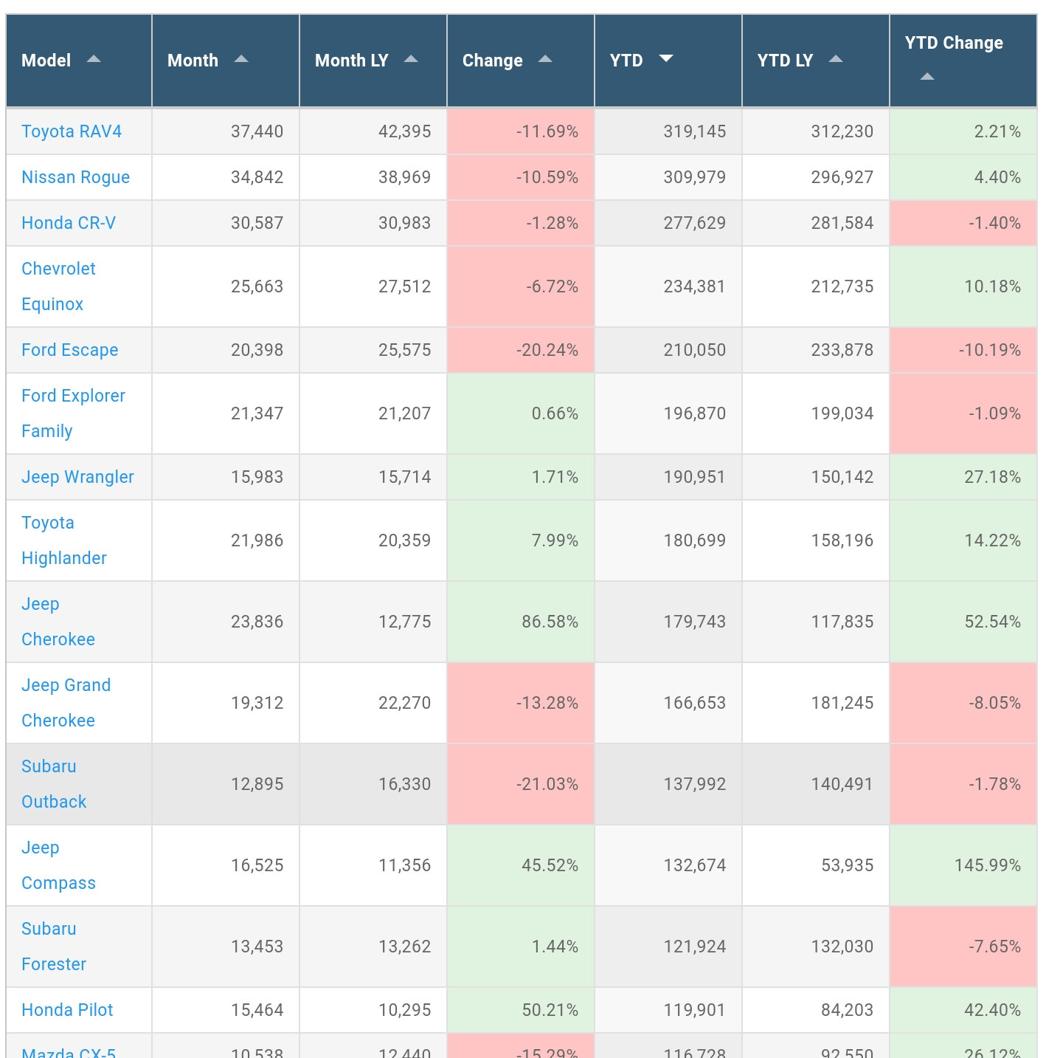Click the Jeep Compass link
The image size is (1046, 1058).
coord(58,865)
